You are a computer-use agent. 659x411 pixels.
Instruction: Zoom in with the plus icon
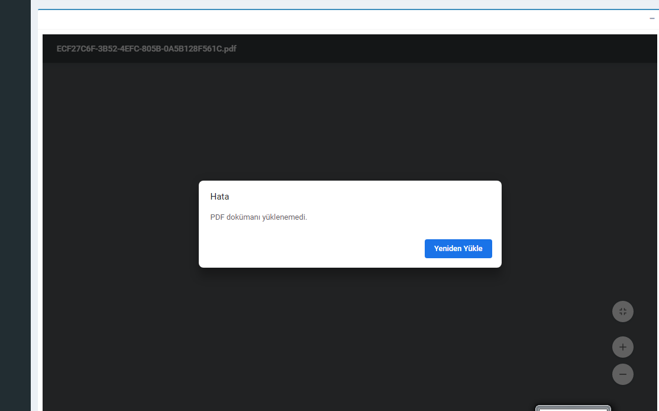point(622,347)
